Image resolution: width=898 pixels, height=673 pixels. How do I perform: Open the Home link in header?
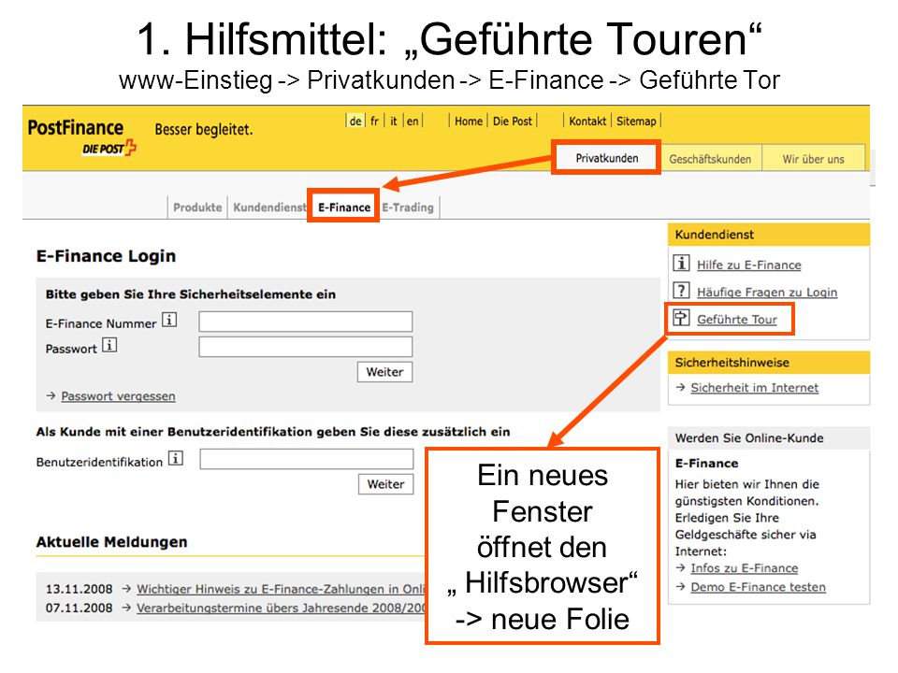[469, 122]
